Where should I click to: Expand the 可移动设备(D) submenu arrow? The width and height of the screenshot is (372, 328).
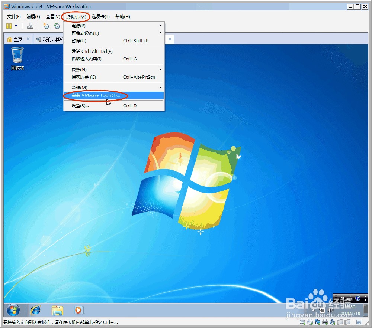(160, 33)
